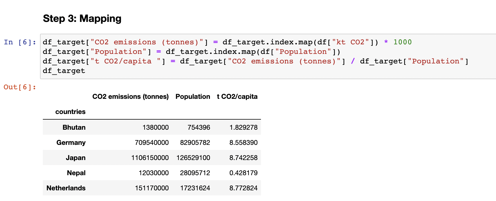
Task: Click Netherlands' per-capita value 8.772824
Action: (243, 188)
